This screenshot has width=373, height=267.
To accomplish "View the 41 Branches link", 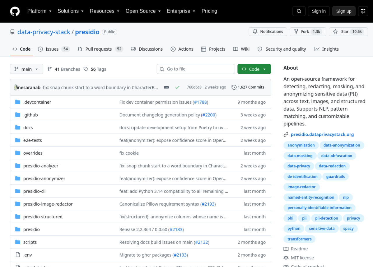I will [x=64, y=69].
